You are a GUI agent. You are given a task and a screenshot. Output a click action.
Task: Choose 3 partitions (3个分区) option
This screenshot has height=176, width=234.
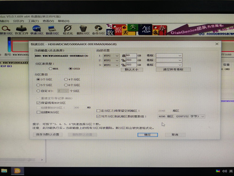click(44, 79)
